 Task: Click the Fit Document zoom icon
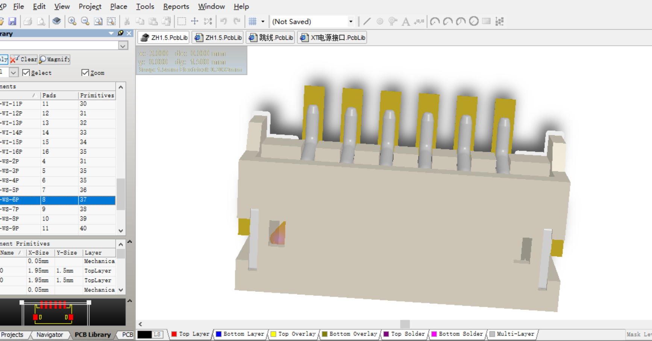(x=98, y=21)
